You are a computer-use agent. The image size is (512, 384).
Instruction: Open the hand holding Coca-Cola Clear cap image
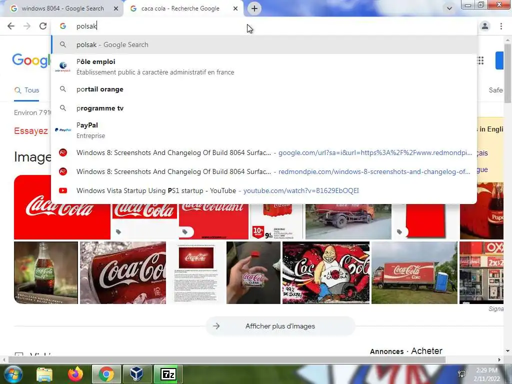tap(253, 272)
